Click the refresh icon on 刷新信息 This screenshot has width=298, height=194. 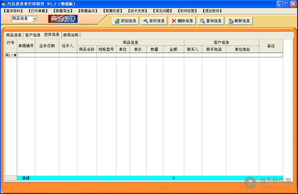coord(231,21)
